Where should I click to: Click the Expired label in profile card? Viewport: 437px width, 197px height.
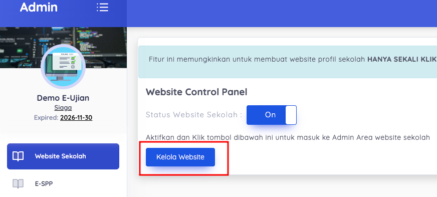coord(46,118)
